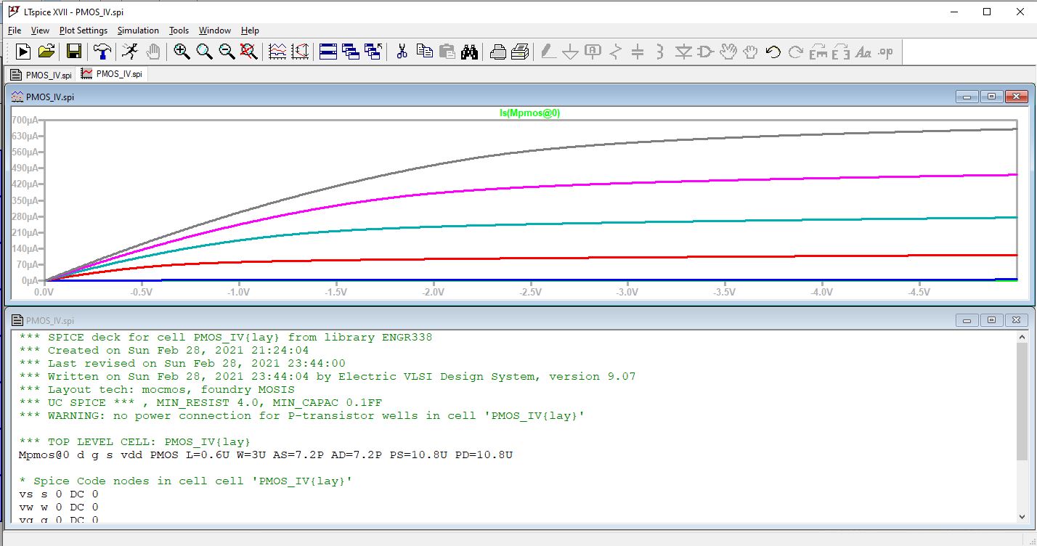Image resolution: width=1037 pixels, height=546 pixels.
Task: Click the Zoom Out magnifier icon
Action: (x=227, y=52)
